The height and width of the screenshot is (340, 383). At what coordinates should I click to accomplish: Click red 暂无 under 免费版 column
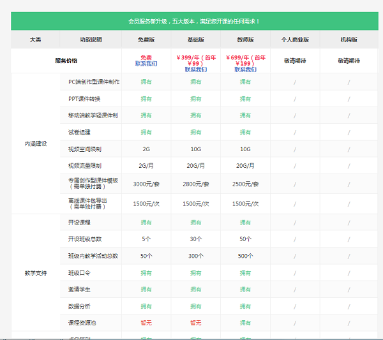tap(146, 323)
